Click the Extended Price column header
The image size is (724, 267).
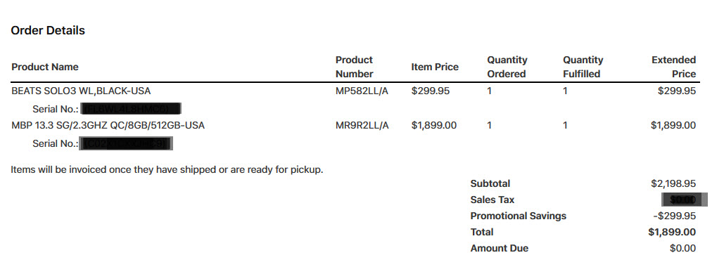(673, 67)
